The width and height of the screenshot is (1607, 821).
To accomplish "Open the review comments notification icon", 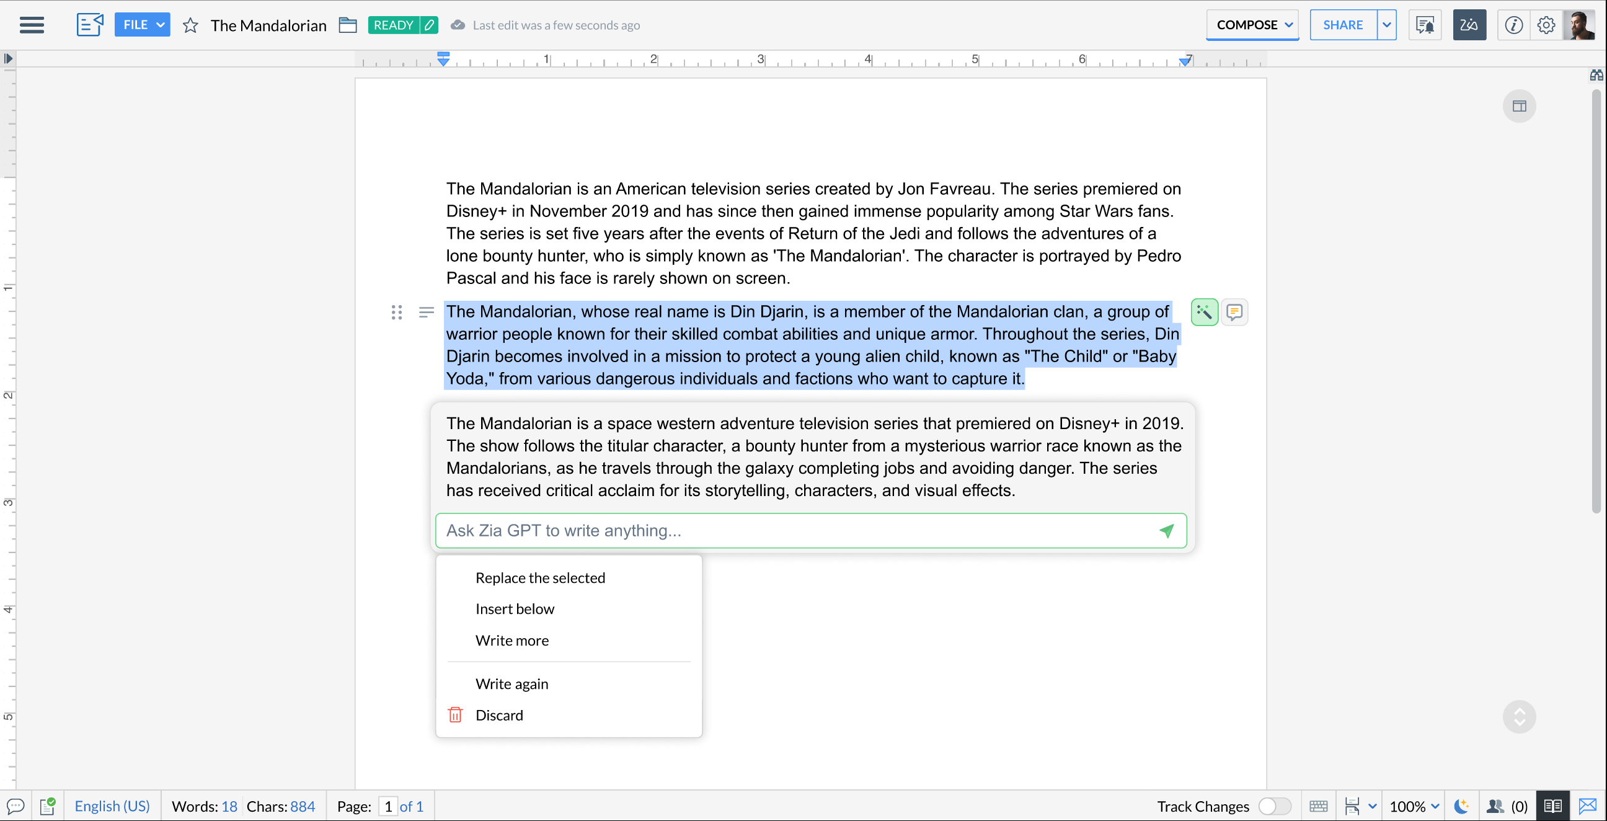I will (x=1425, y=25).
